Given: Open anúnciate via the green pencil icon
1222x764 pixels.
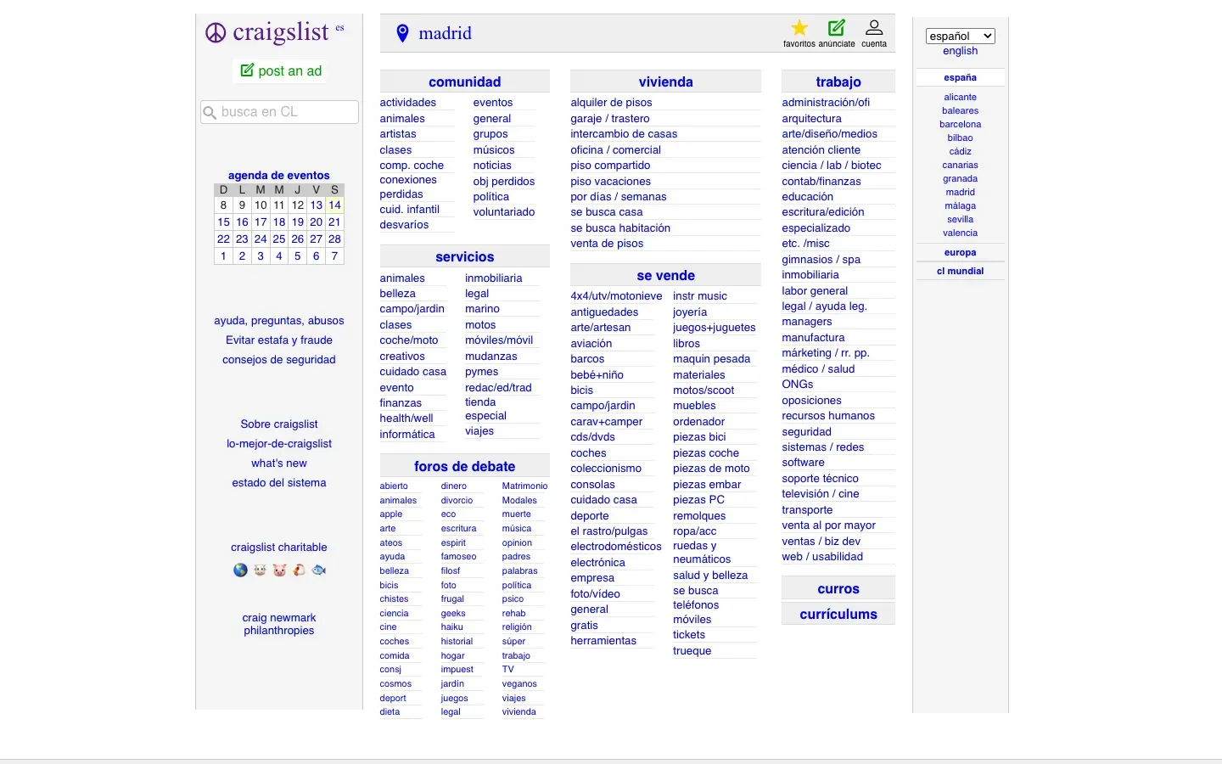Looking at the screenshot, I should (x=838, y=27).
